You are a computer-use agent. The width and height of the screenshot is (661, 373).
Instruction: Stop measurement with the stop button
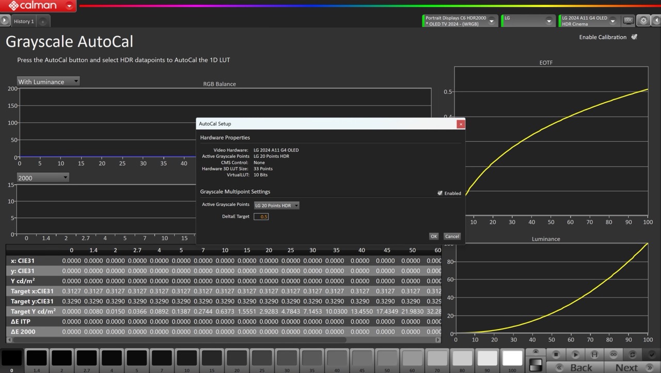click(556, 354)
